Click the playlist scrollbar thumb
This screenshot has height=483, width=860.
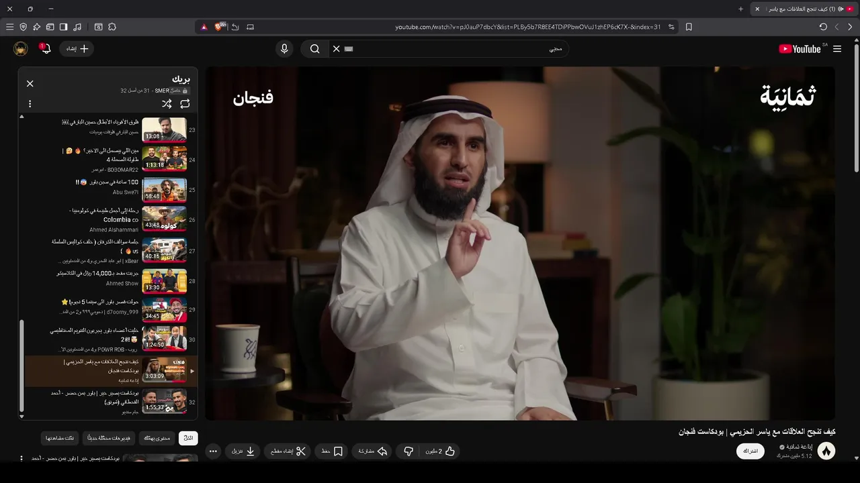click(x=21, y=365)
